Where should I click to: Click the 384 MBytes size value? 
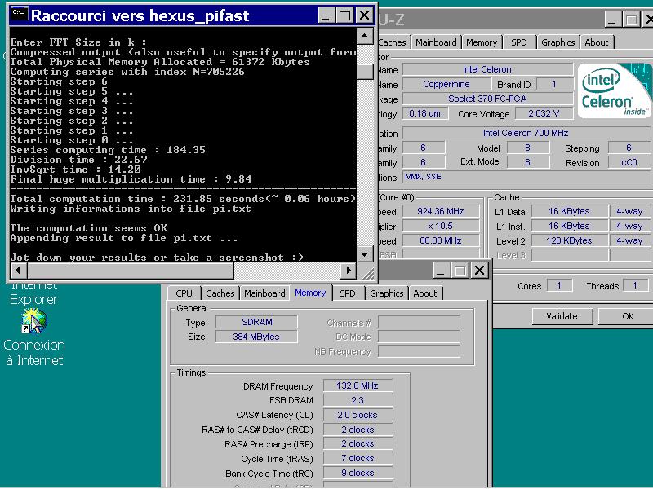pos(256,337)
